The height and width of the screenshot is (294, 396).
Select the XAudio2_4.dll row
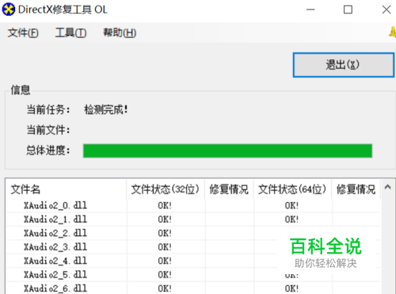click(x=193, y=261)
